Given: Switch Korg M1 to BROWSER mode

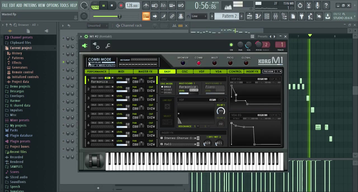Looking at the screenshot, I should 183,63.
